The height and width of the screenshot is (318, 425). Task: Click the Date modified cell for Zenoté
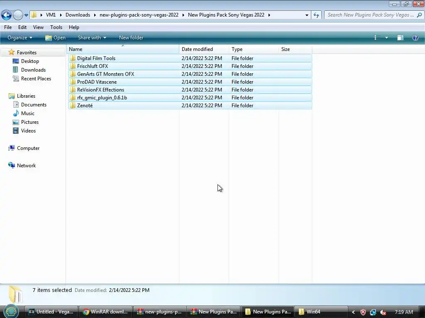(x=202, y=106)
